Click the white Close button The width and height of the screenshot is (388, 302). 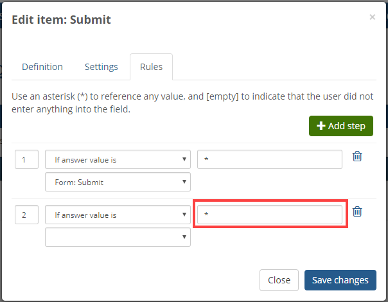click(x=279, y=280)
